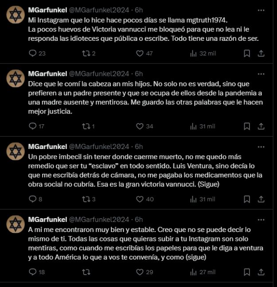Open more options on 'Dice que le comí' tweet
Image resolution: width=277 pixels, height=287 pixels.
coord(261,74)
